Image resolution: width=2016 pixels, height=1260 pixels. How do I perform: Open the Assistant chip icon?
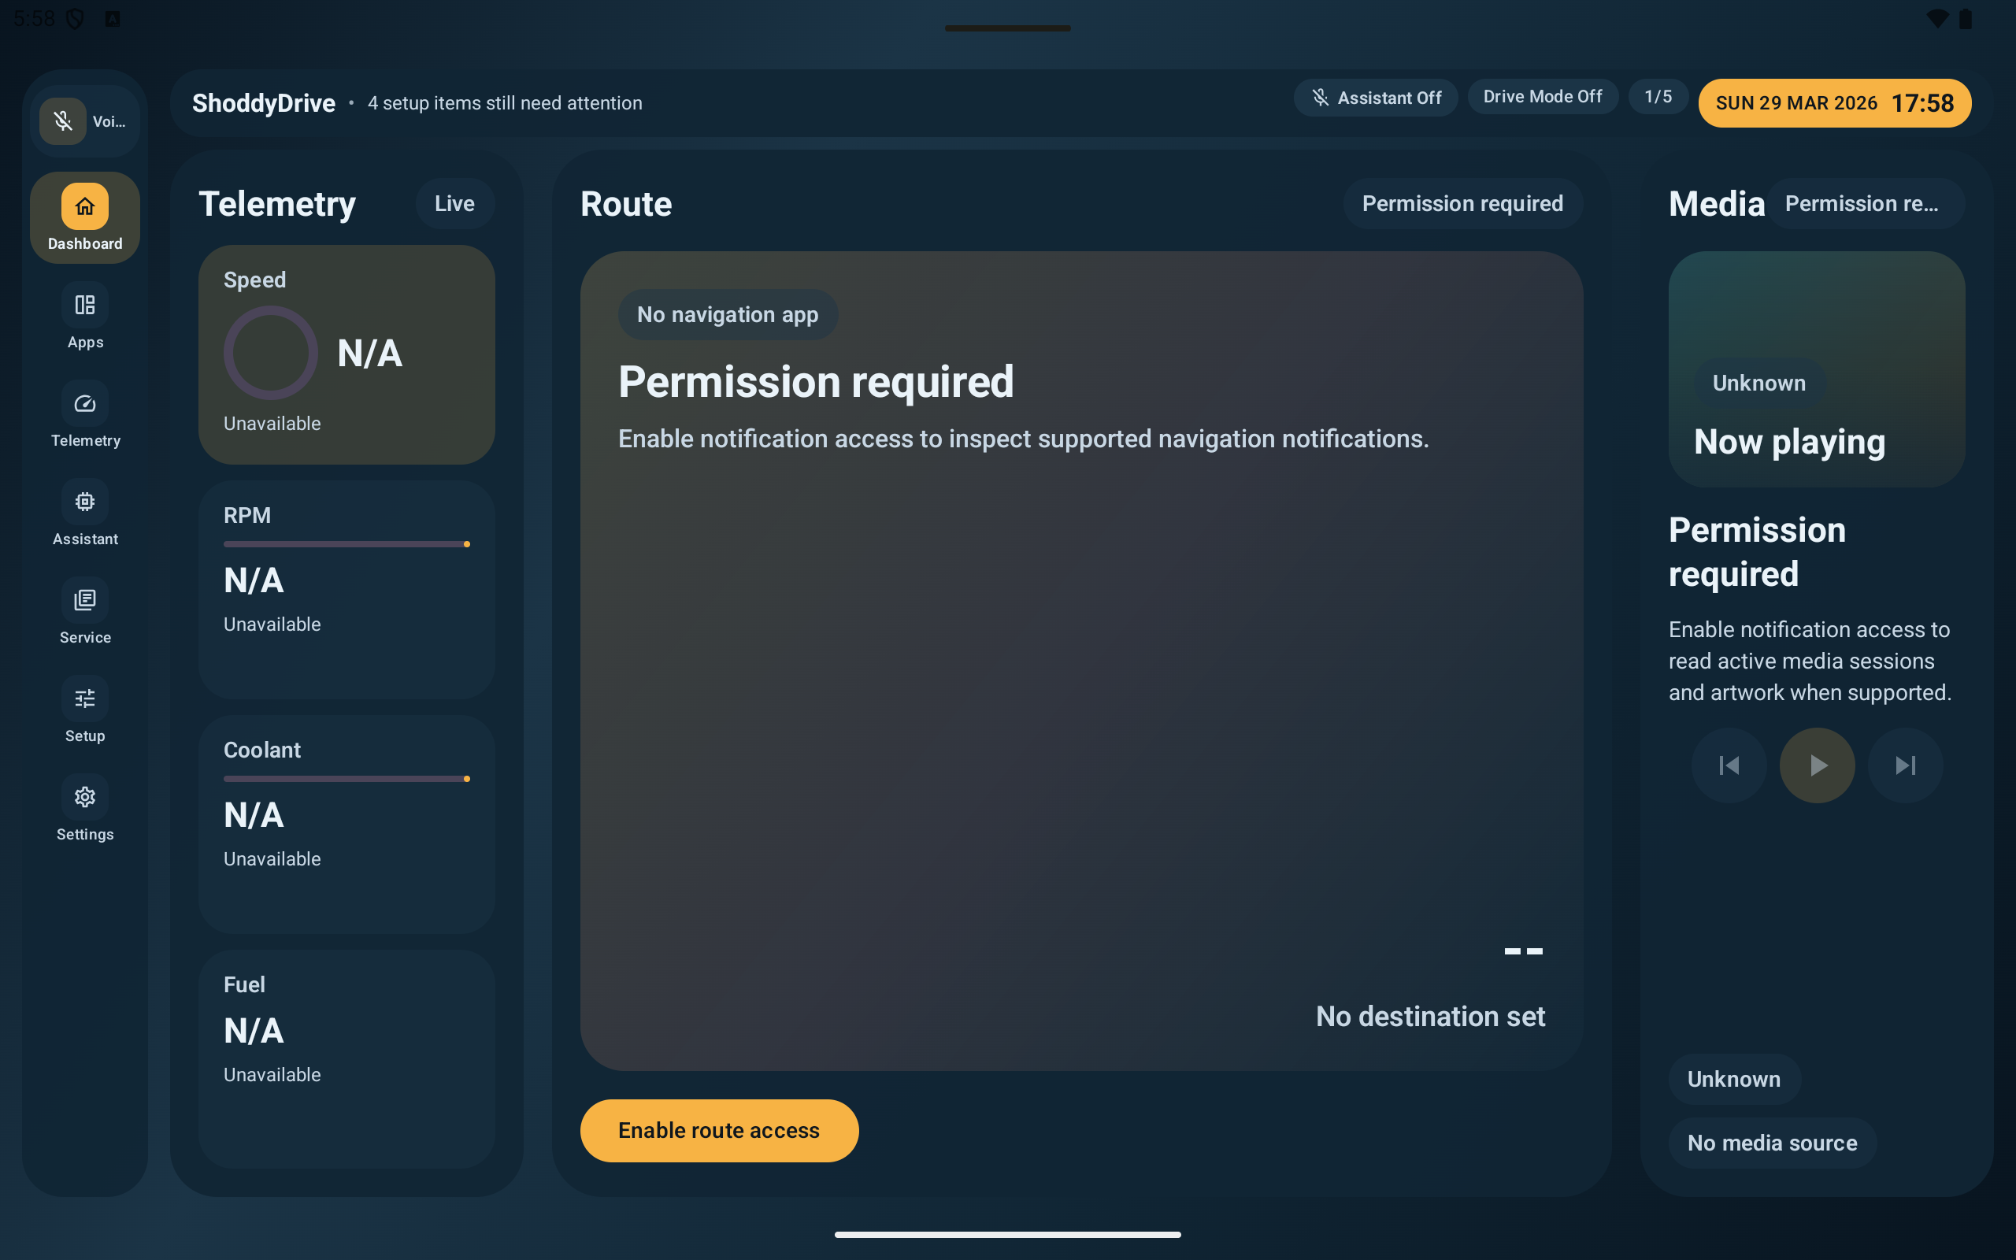[84, 502]
